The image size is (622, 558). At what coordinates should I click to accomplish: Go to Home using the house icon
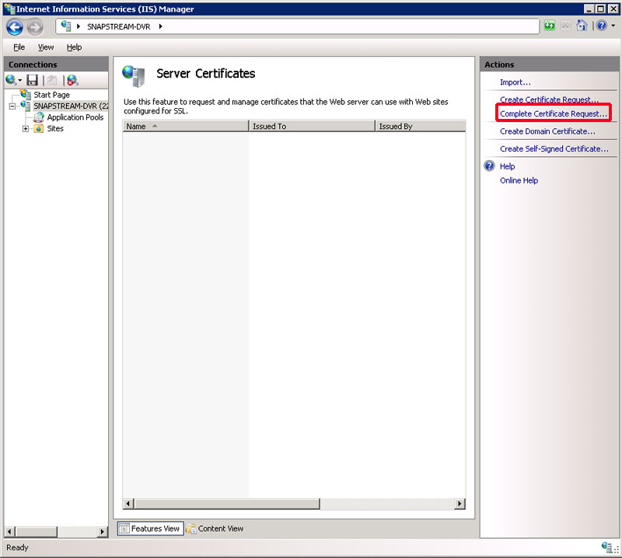tap(582, 26)
